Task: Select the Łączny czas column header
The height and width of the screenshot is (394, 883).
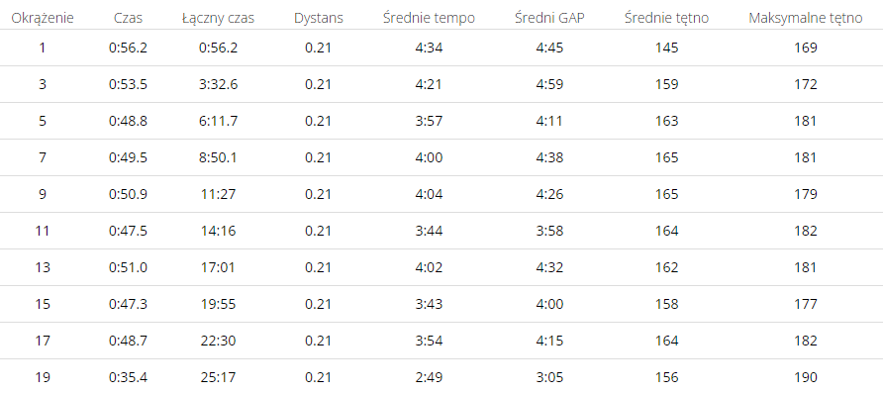Action: 218,18
